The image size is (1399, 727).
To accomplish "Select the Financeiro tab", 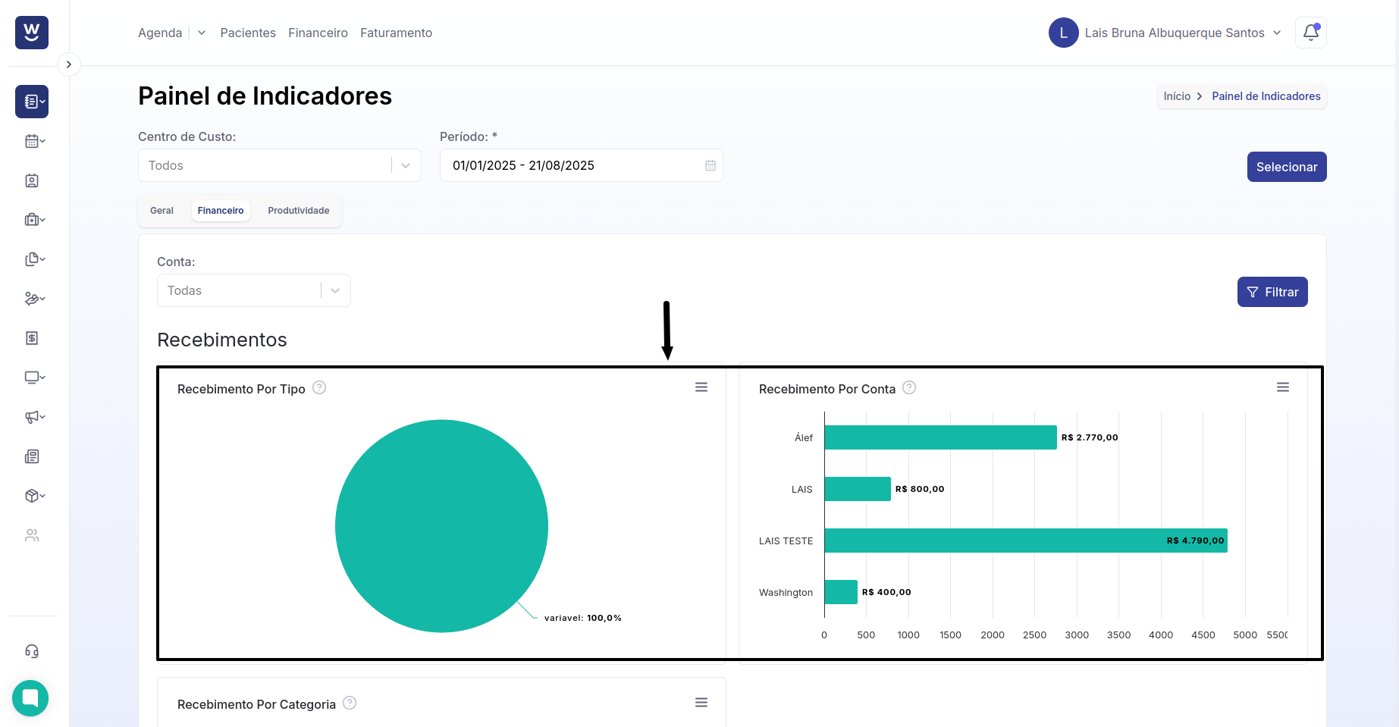I will (221, 211).
